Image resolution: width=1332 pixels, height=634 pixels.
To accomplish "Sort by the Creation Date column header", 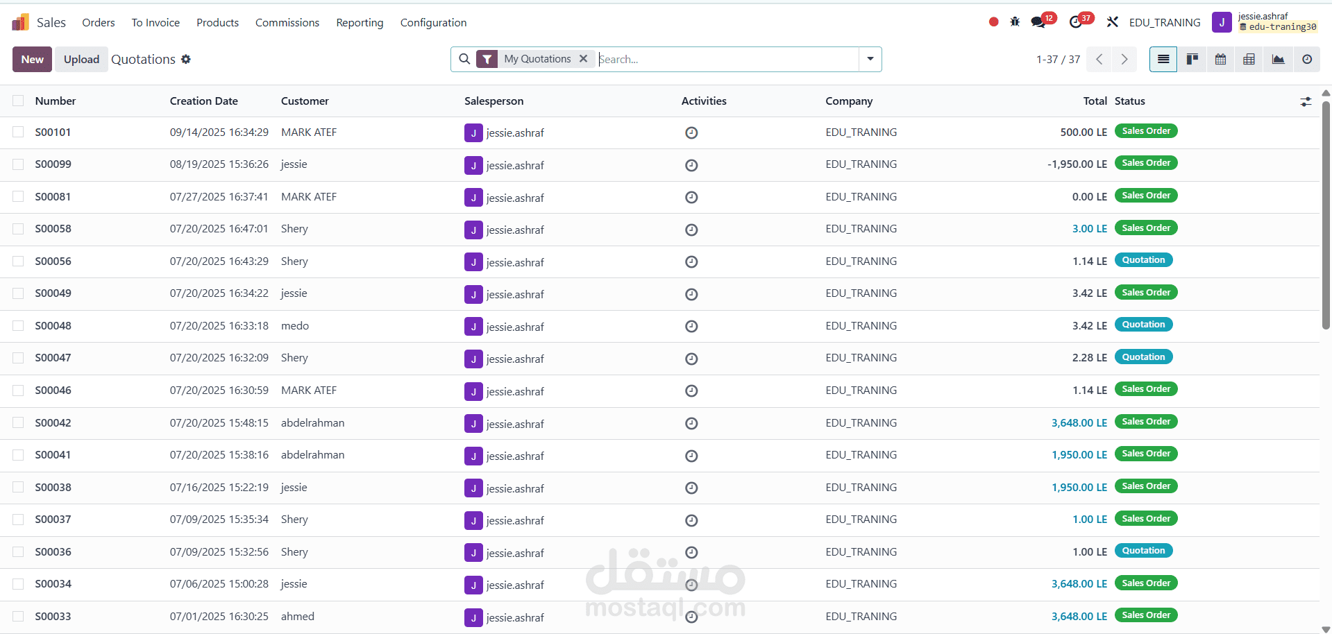I will (204, 101).
